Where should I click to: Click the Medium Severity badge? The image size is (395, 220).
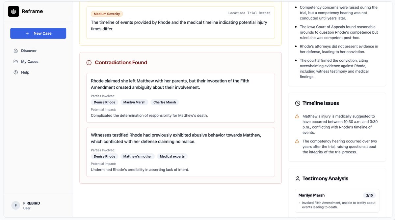[x=107, y=14]
